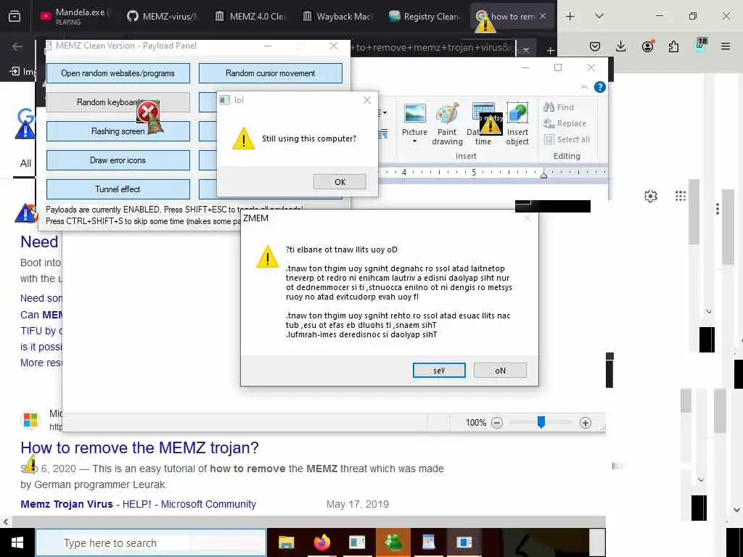Open Paint drawing in WordPad
The width and height of the screenshot is (743, 557).
447,124
